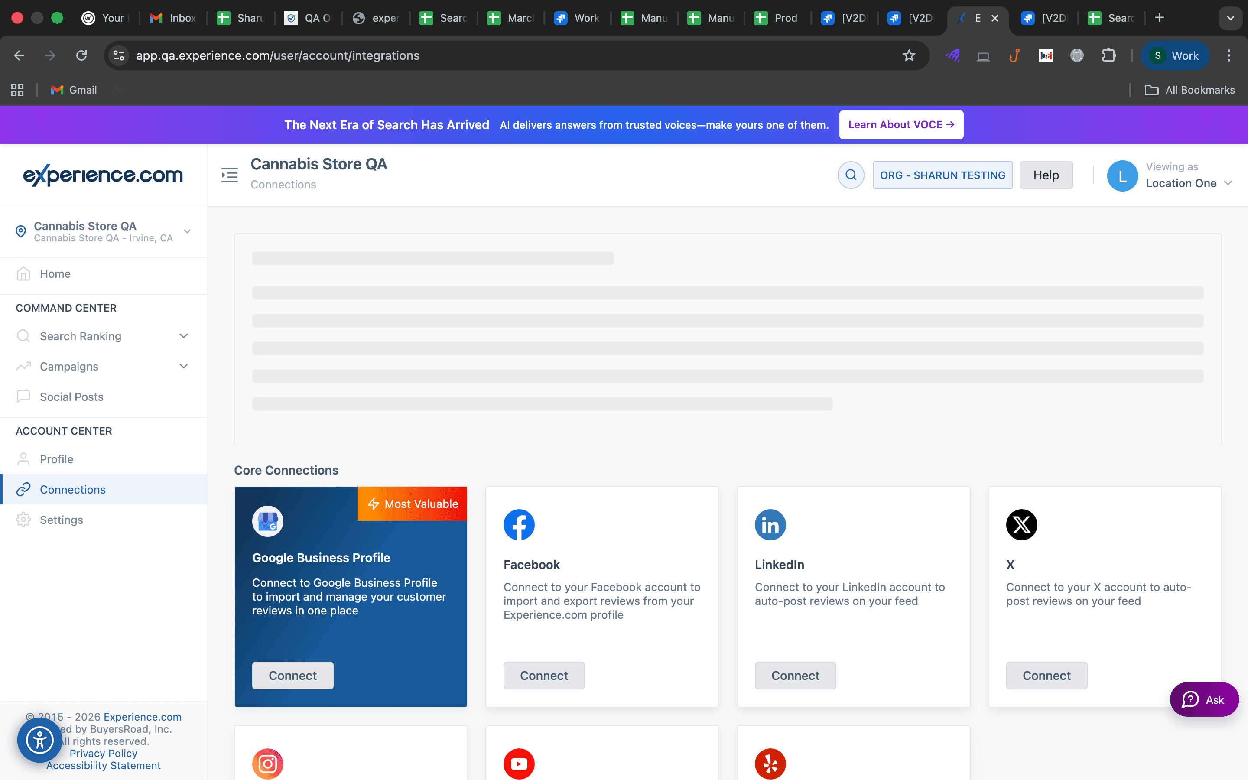Screen dimensions: 1248x780
Task: Open the tab search dropdown arrow
Action: 1231,19
